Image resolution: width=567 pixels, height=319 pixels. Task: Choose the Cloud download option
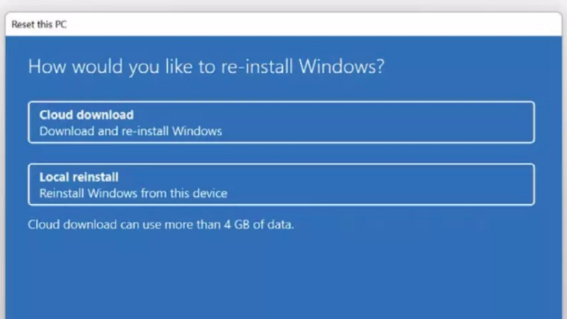click(281, 123)
